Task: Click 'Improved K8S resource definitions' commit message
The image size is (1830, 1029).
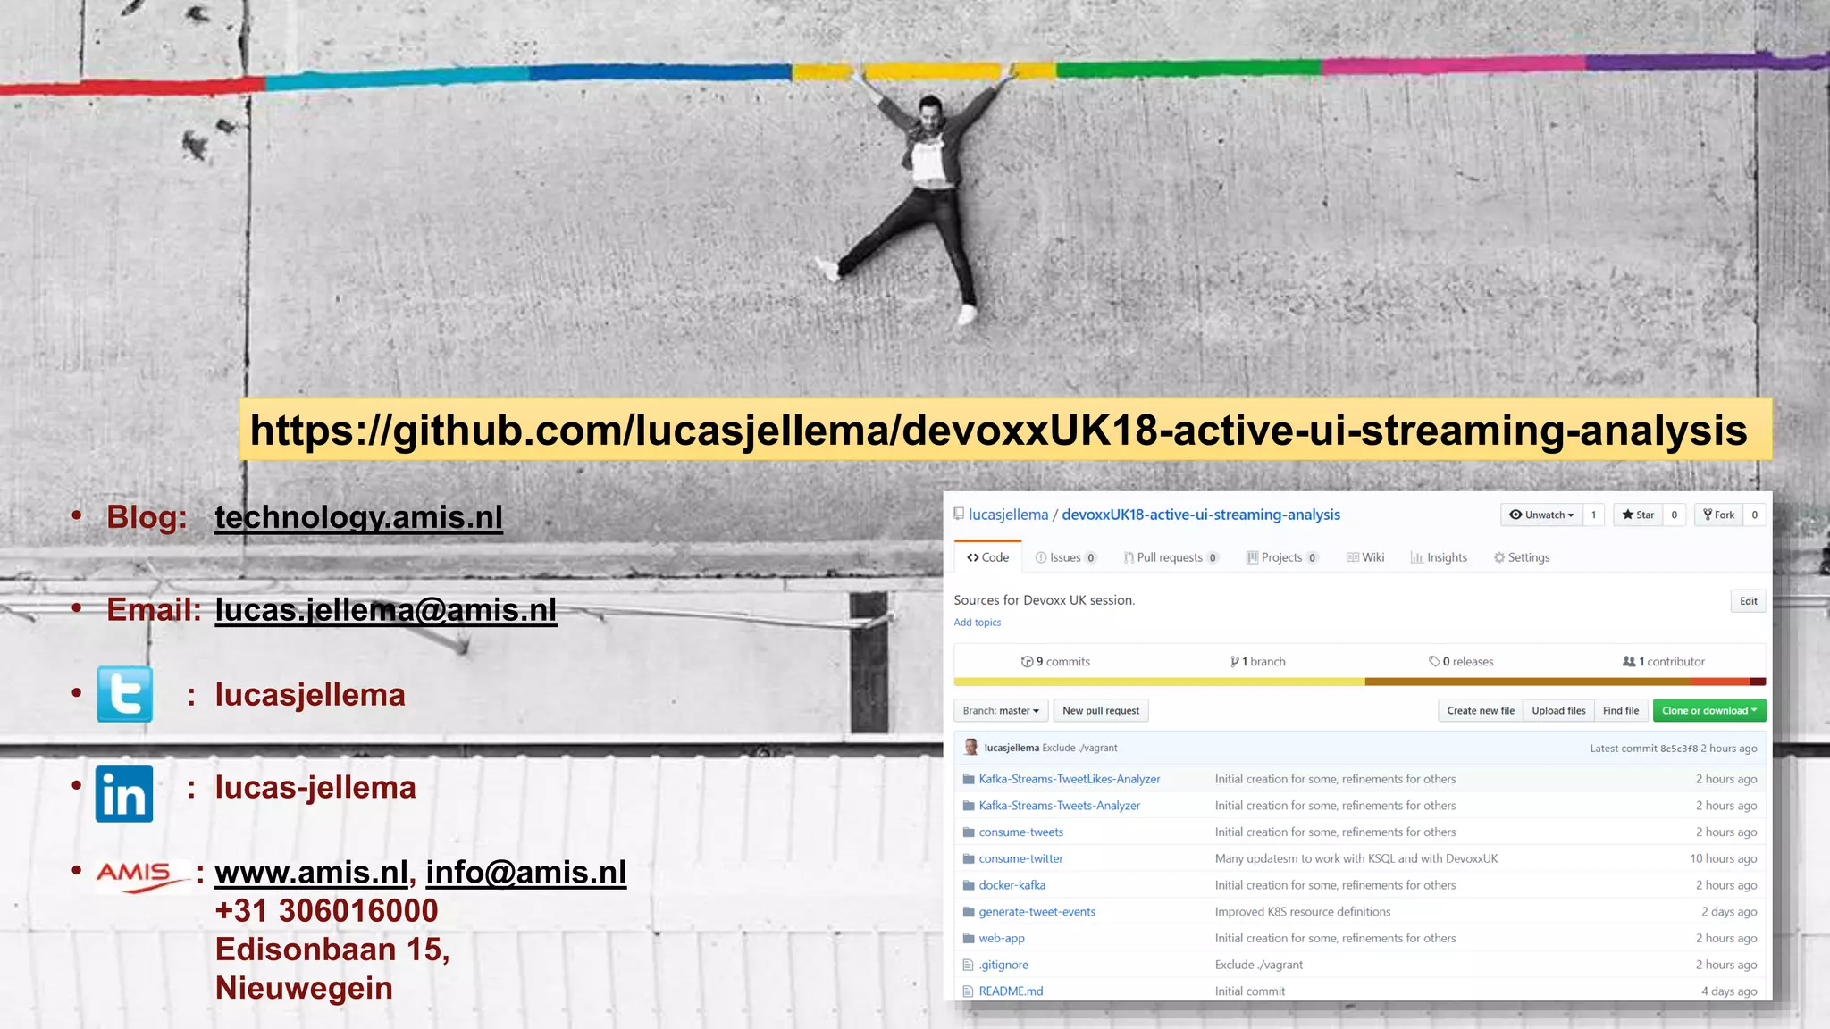Action: [x=1303, y=912]
